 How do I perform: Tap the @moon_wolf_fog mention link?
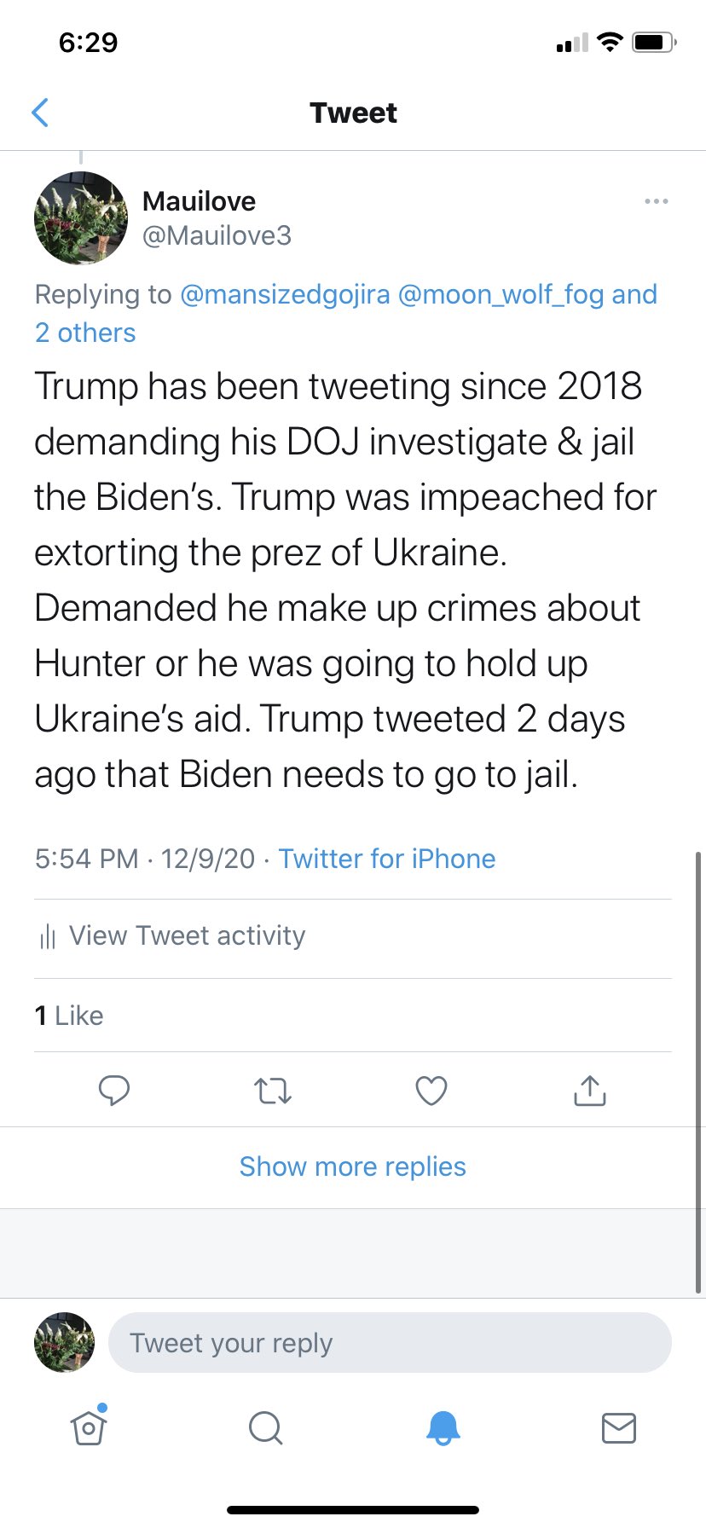click(x=501, y=294)
